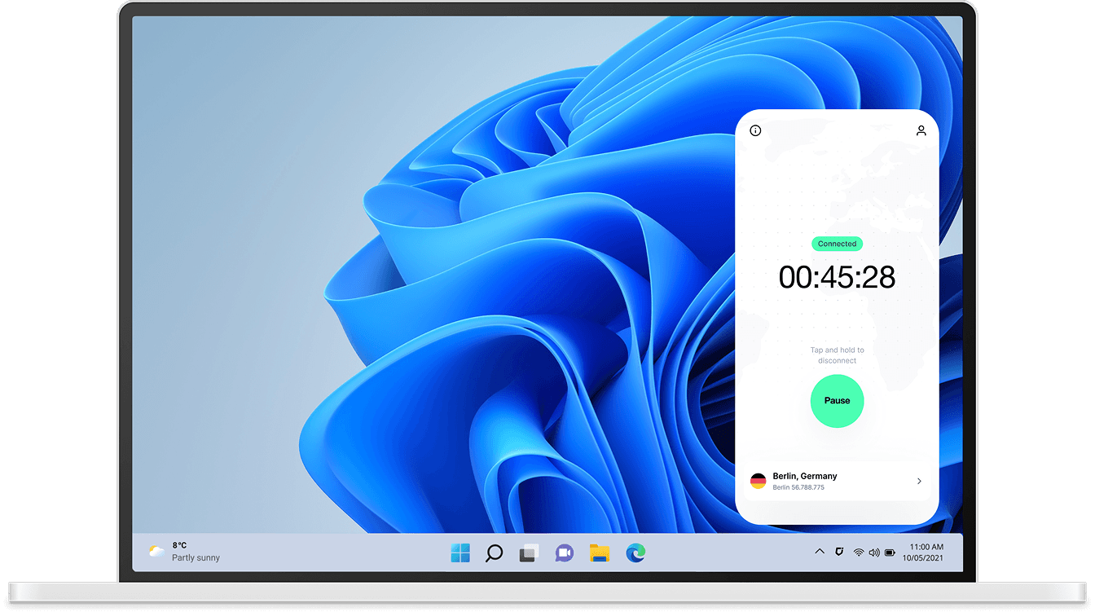The width and height of the screenshot is (1095, 612).
Task: Click the German flag icon
Action: pyautogui.click(x=759, y=481)
